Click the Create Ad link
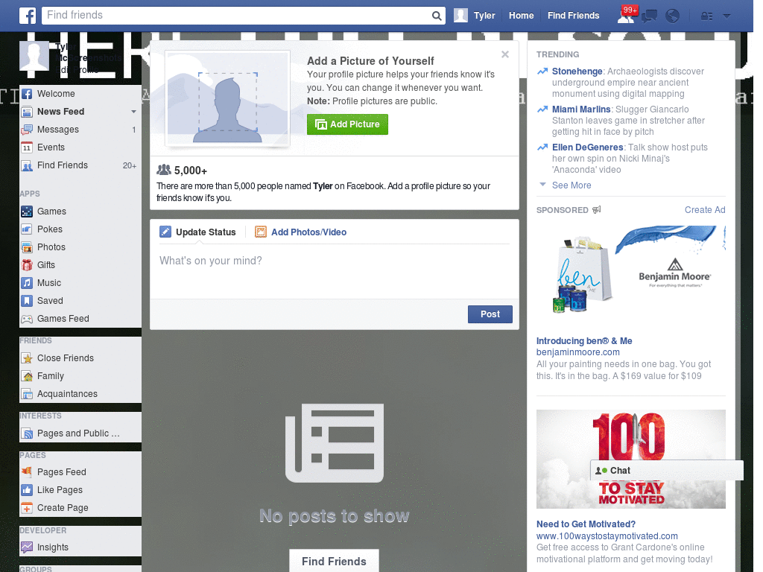 click(x=705, y=209)
